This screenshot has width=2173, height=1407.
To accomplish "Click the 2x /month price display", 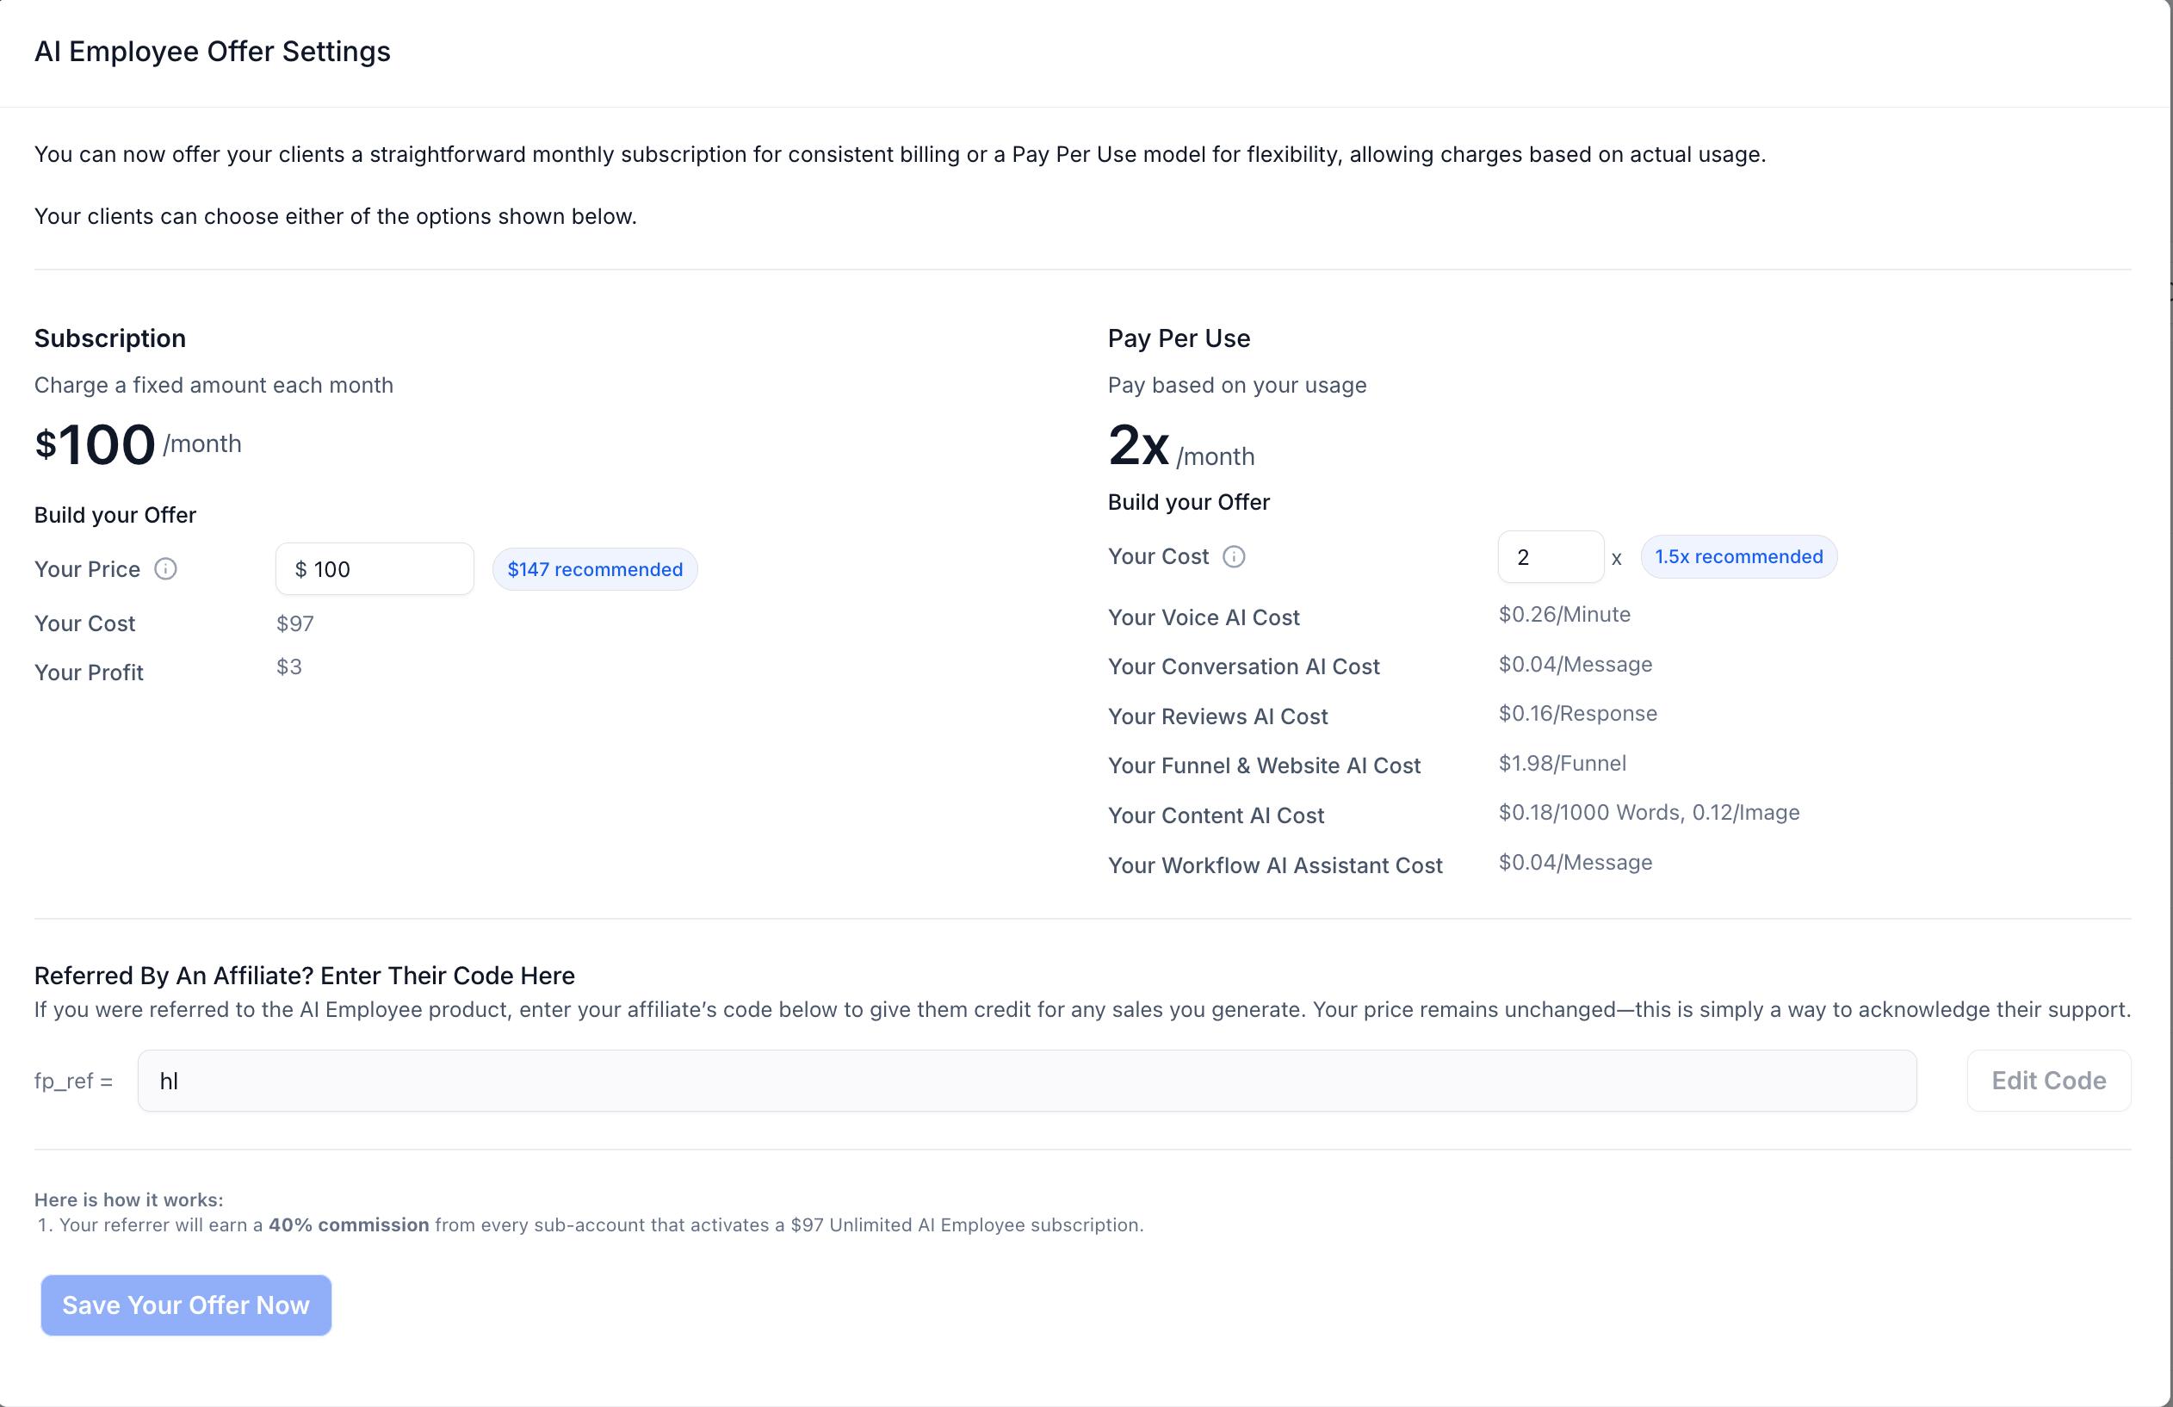I will tap(1179, 447).
